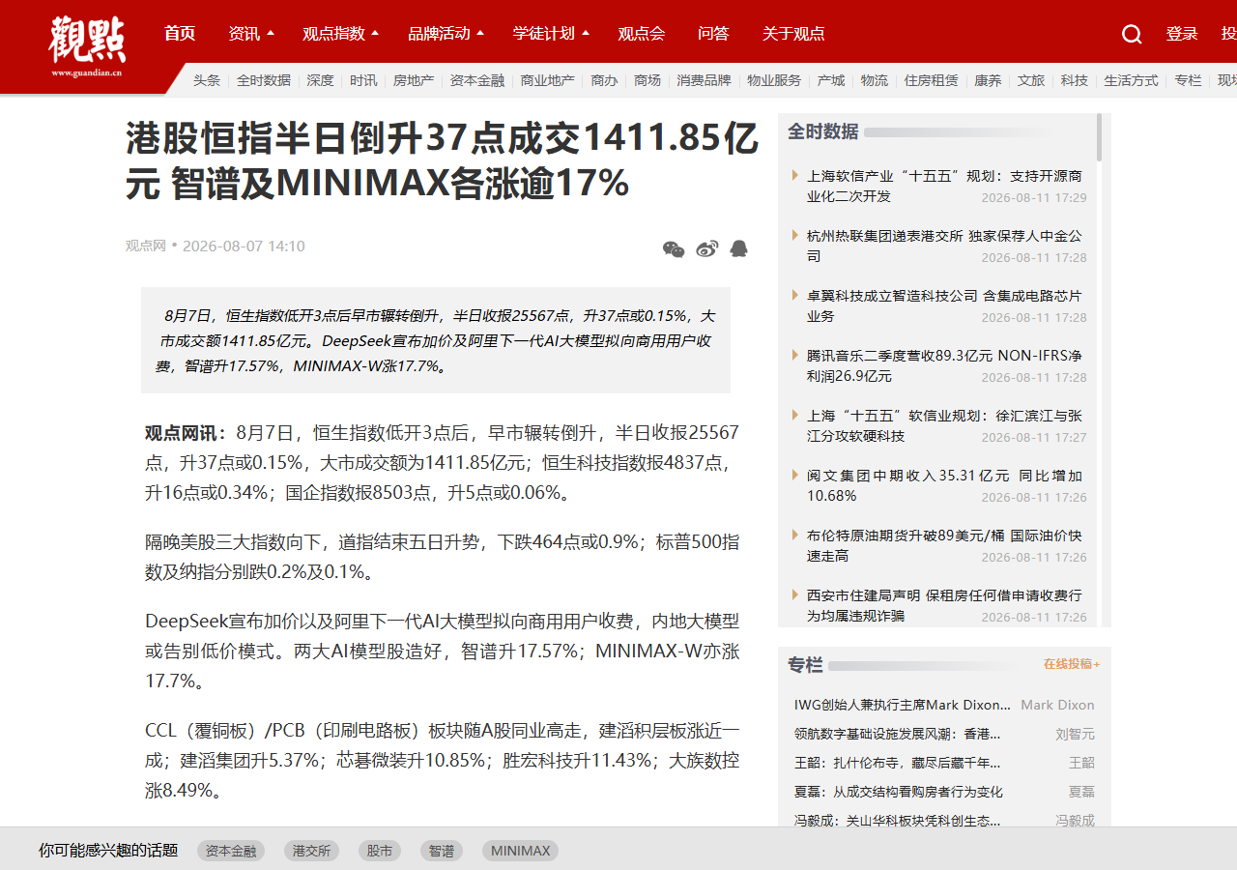Open the 杭州热联集团递表港交所 news item
The height and width of the screenshot is (870, 1237).
click(944, 246)
